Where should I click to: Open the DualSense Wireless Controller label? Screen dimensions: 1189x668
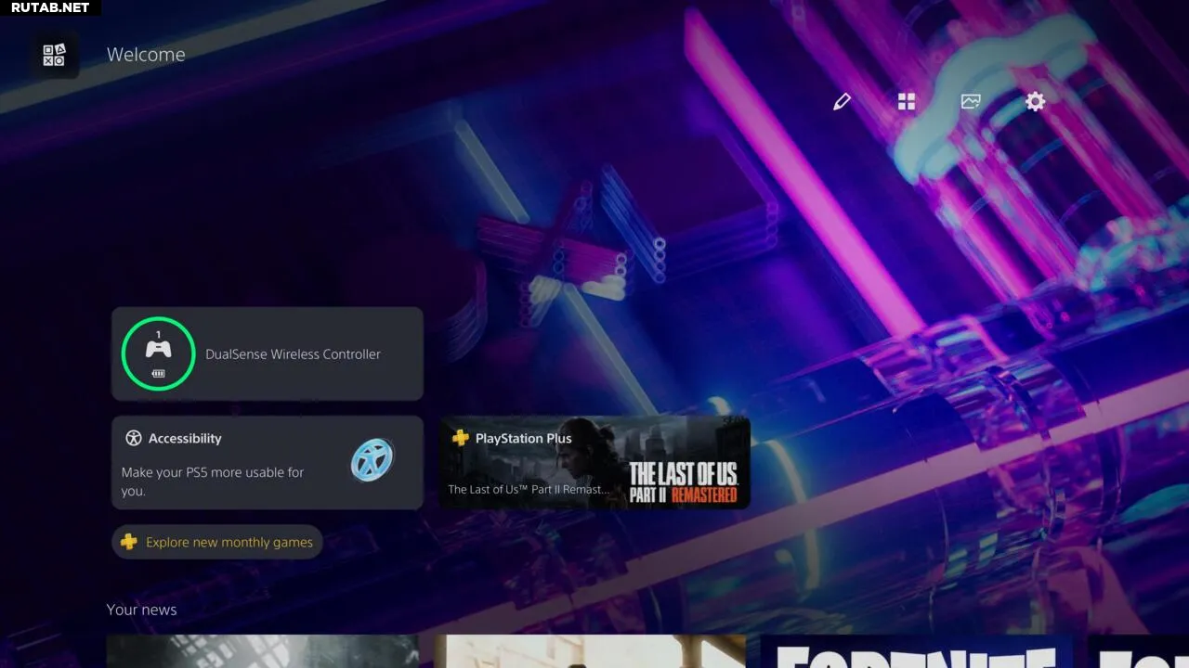coord(293,354)
